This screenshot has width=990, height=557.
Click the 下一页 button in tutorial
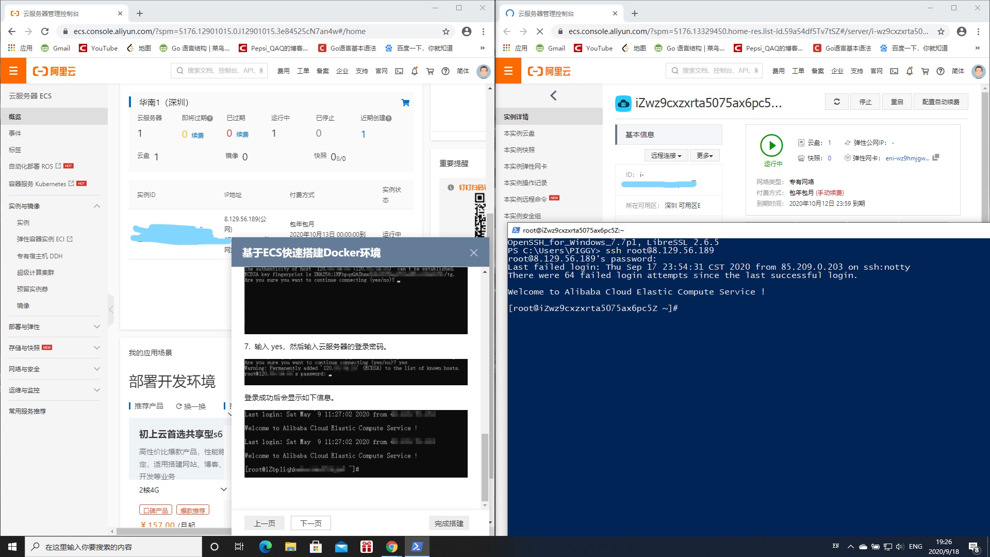(x=310, y=523)
